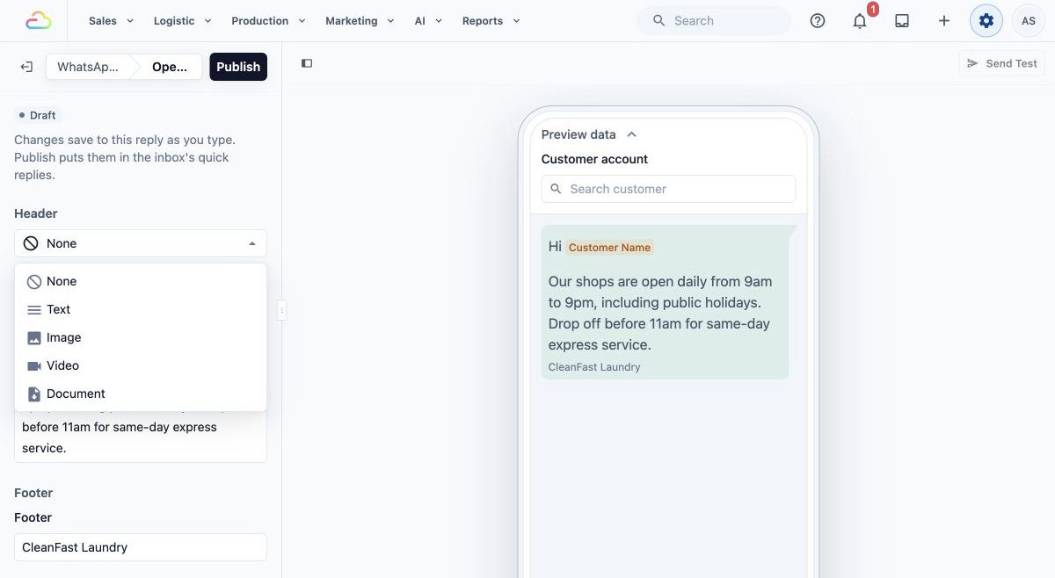Click the body message text area
Viewport: 1055px width, 578px height.
141,436
